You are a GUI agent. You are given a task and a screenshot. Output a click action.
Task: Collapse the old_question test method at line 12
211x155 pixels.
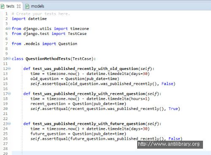click(x=9, y=69)
